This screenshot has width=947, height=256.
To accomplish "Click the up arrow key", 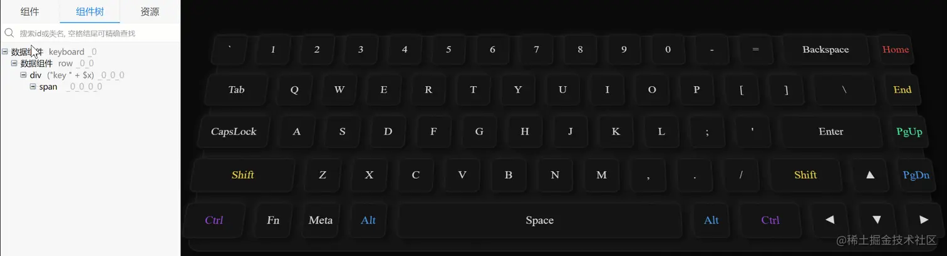I will (870, 175).
